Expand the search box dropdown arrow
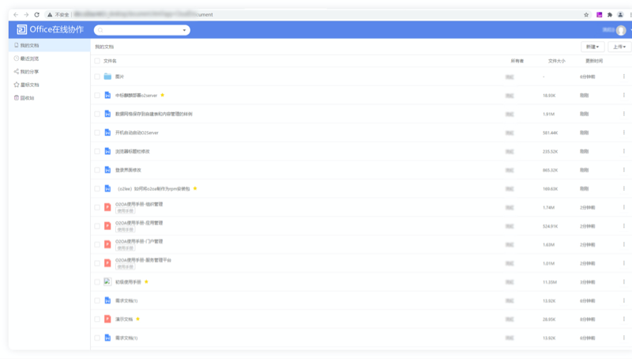Viewport: 632px width, 359px height. click(185, 30)
